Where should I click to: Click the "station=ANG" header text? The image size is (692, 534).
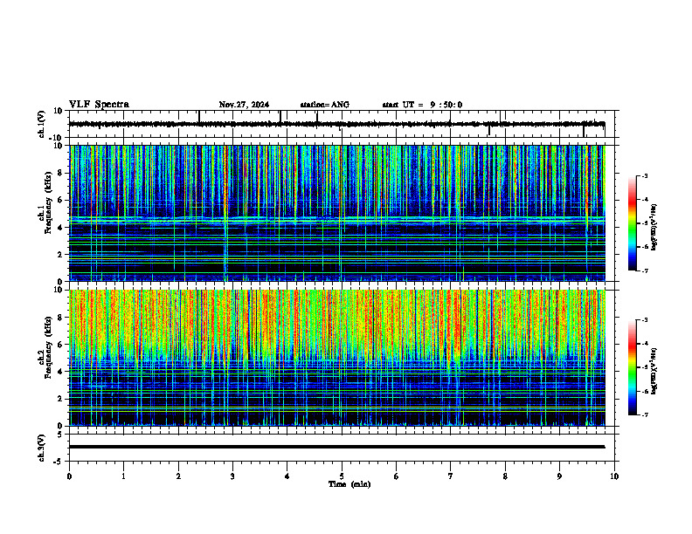tap(325, 105)
